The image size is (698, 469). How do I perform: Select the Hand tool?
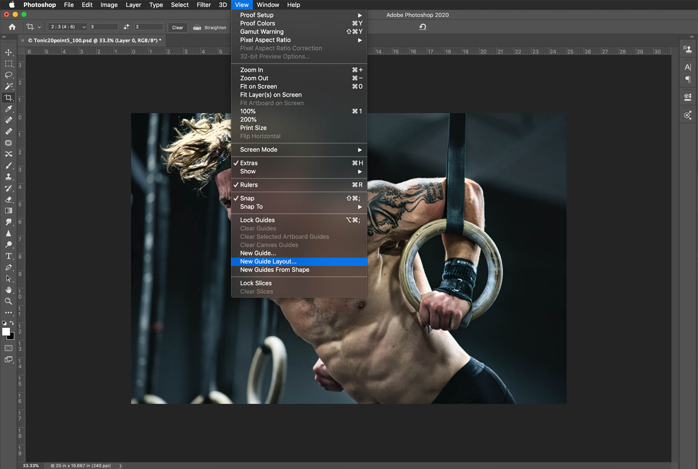point(8,290)
